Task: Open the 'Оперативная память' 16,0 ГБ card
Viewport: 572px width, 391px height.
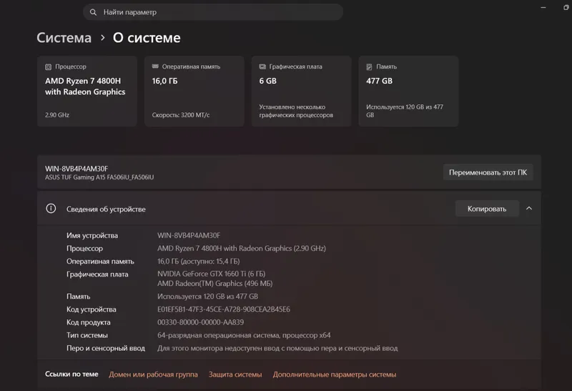Action: pyautogui.click(x=194, y=91)
